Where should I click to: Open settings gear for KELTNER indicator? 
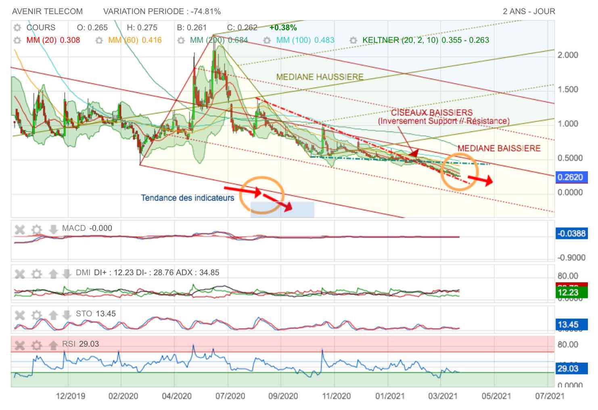pos(353,40)
